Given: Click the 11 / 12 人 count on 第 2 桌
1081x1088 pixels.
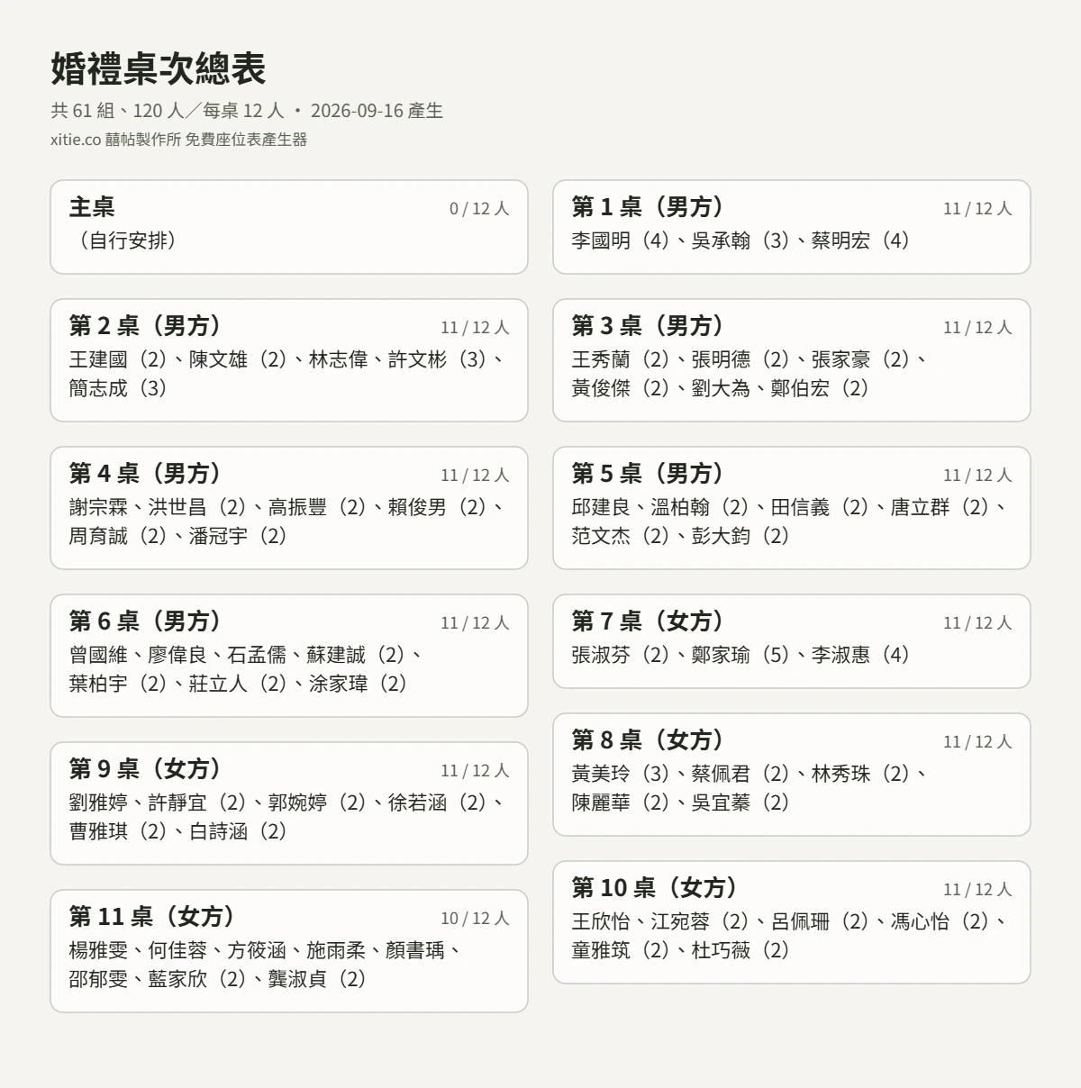Looking at the screenshot, I should coord(475,328).
